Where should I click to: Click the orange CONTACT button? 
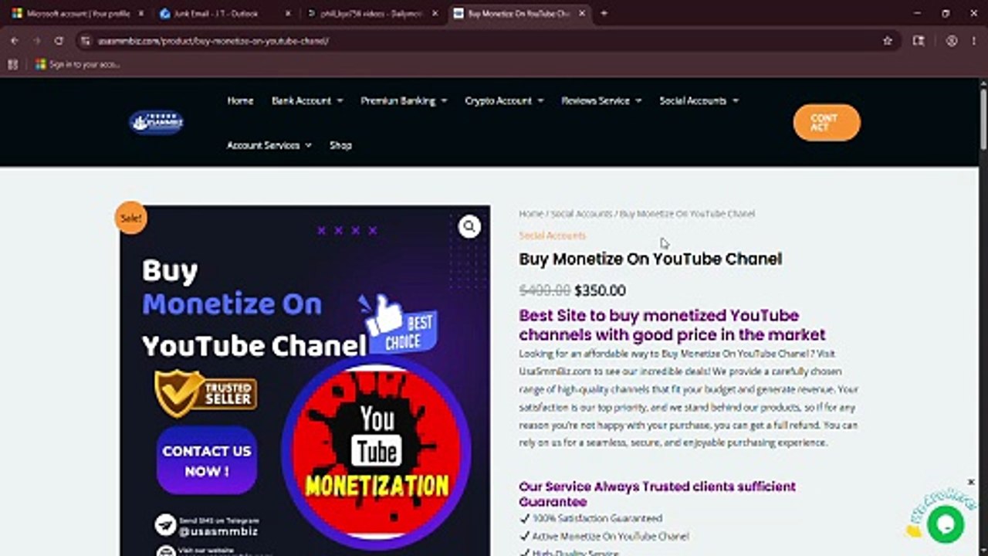point(826,122)
